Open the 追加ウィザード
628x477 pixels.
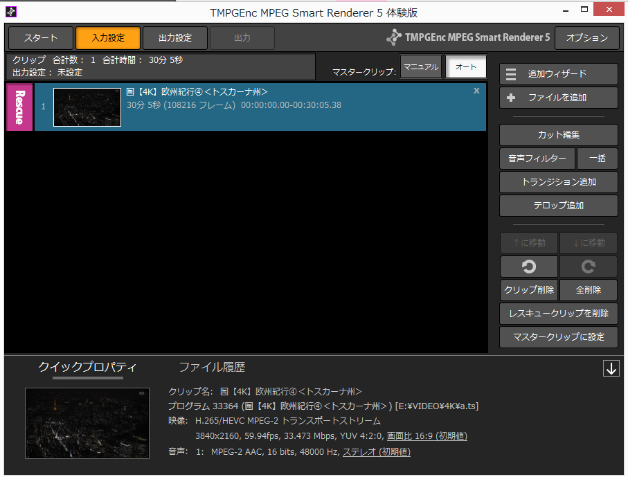558,74
